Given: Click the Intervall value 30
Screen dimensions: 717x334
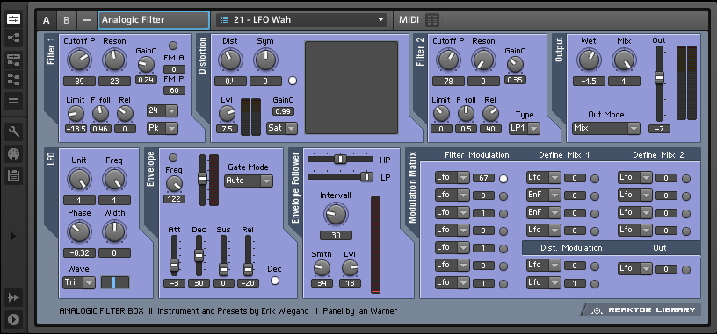Looking at the screenshot, I should tap(336, 236).
